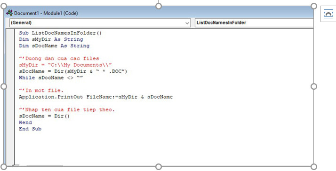Viewport: 336px width, 171px height.
Task: Open the Layout Options icon beside the image
Action: click(328, 14)
